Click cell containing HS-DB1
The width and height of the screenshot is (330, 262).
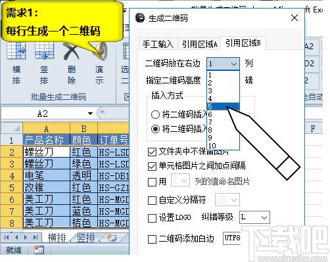(114, 175)
